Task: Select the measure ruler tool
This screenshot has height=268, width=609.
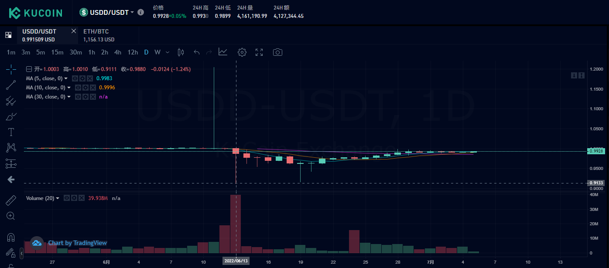Action: [x=11, y=200]
